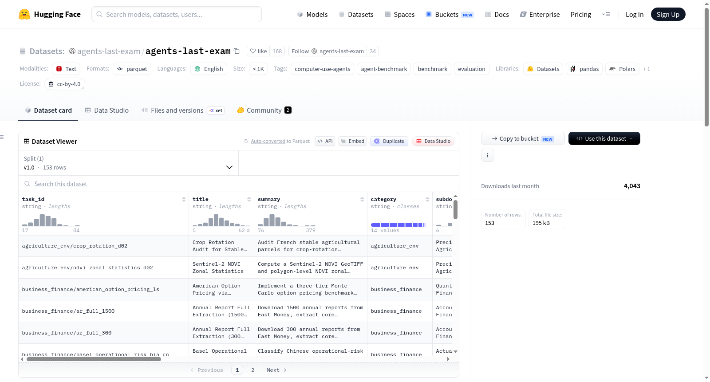Viewport: 710px width, 382px height.
Task: Click the search magnifier in dataset search
Action: pos(28,184)
